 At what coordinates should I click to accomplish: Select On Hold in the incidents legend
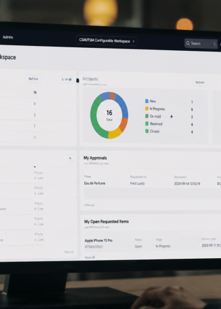coord(155,116)
